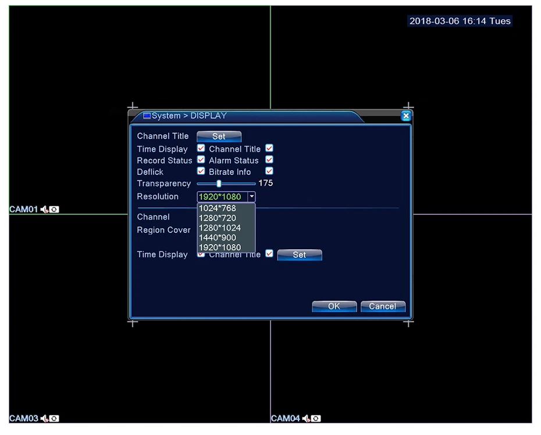Click Cancel to discard display changes
The image size is (541, 435).
[383, 306]
